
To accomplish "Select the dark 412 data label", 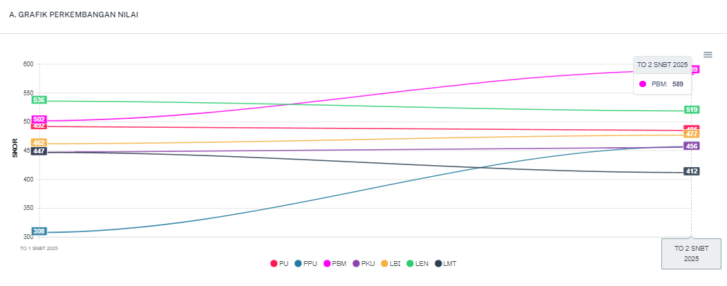I will coord(691,171).
